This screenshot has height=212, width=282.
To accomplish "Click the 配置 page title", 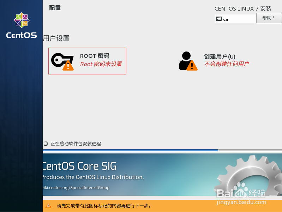I will (x=55, y=8).
